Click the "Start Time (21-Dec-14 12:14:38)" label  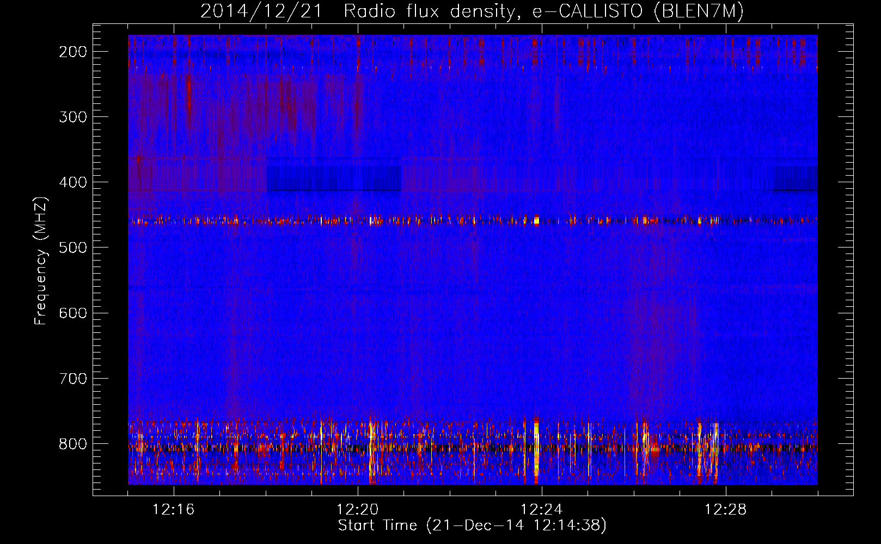(x=472, y=526)
